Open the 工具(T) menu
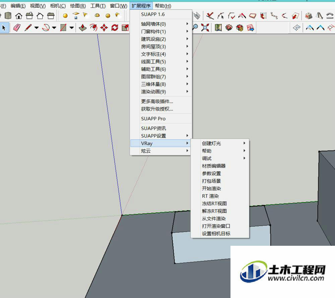 pos(98,6)
